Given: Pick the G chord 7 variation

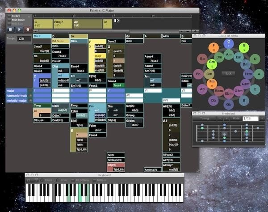Looking at the screenshot, I should (x=119, y=61).
